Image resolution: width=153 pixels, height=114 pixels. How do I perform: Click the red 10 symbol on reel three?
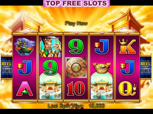coord(76,88)
